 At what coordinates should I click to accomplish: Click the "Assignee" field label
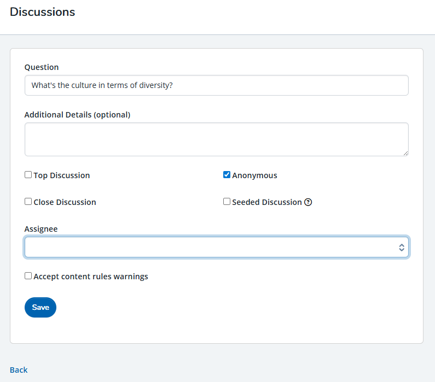(x=41, y=229)
